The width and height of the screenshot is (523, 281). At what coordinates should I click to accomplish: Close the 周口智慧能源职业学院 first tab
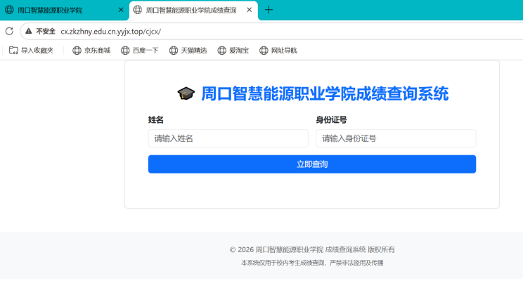tap(121, 10)
